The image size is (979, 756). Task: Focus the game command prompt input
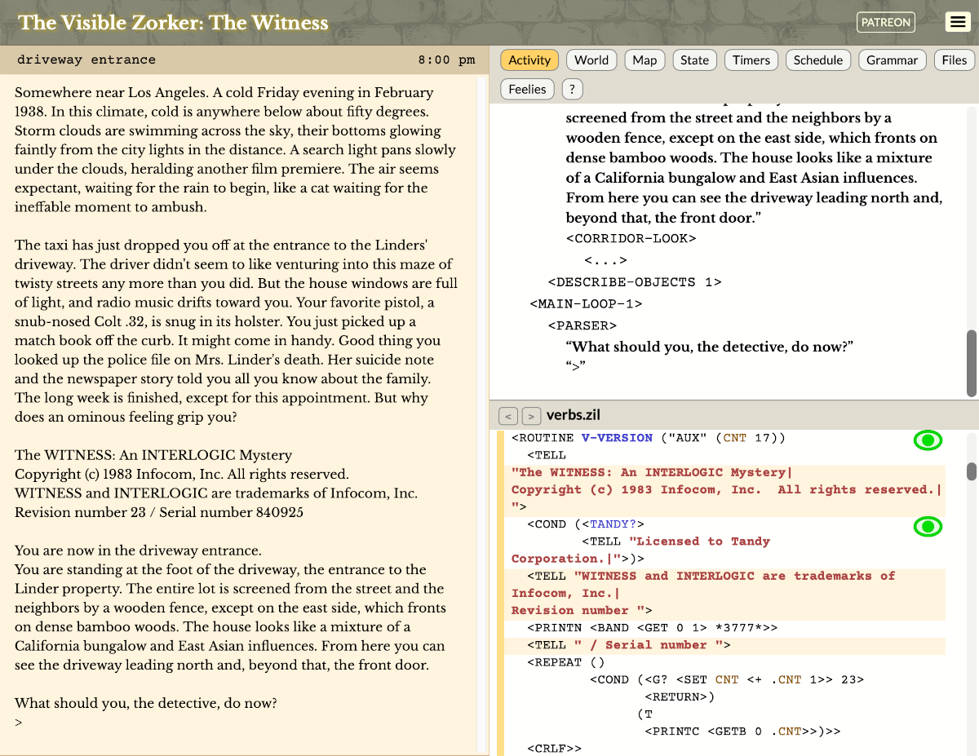tap(245, 723)
